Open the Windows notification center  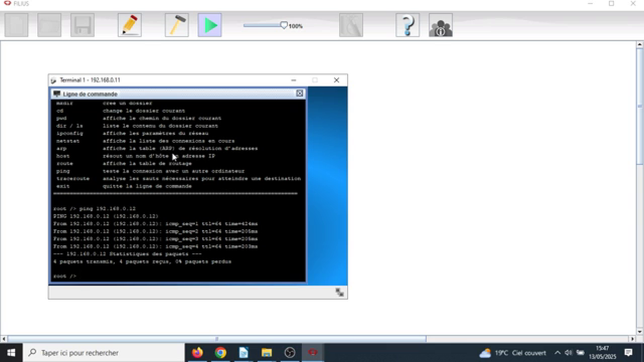point(628,353)
